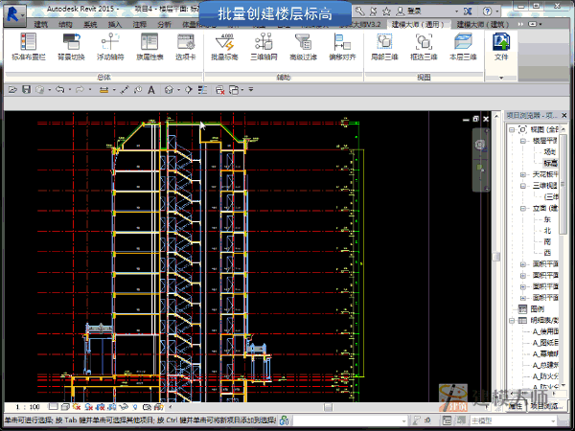Image resolution: width=575 pixels, height=431 pixels.
Task: Select the 标高 floor plan view
Action: (550, 163)
